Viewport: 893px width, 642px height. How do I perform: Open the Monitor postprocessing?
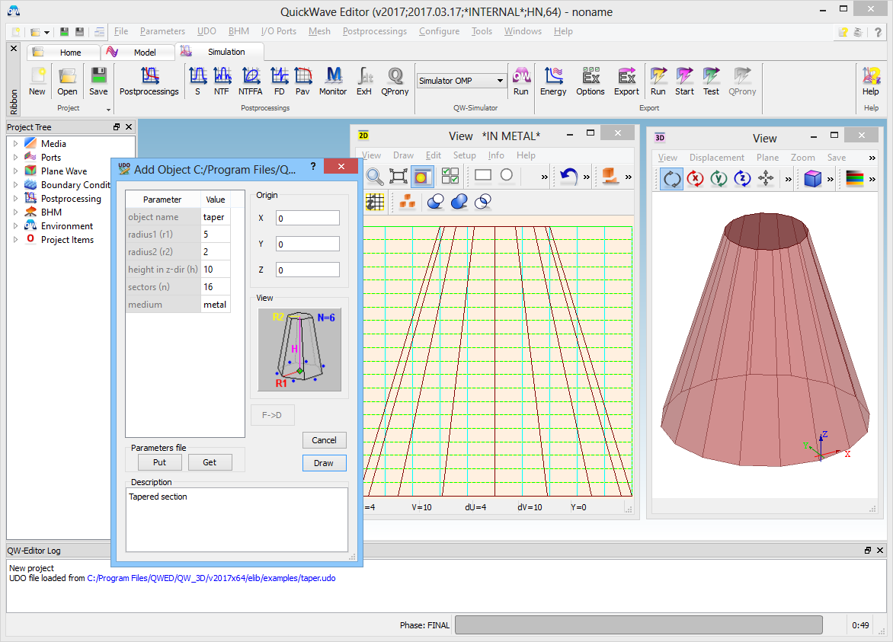click(333, 81)
